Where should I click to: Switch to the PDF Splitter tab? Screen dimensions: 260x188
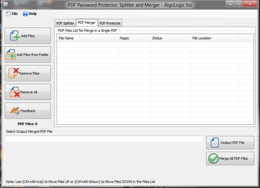click(x=65, y=23)
